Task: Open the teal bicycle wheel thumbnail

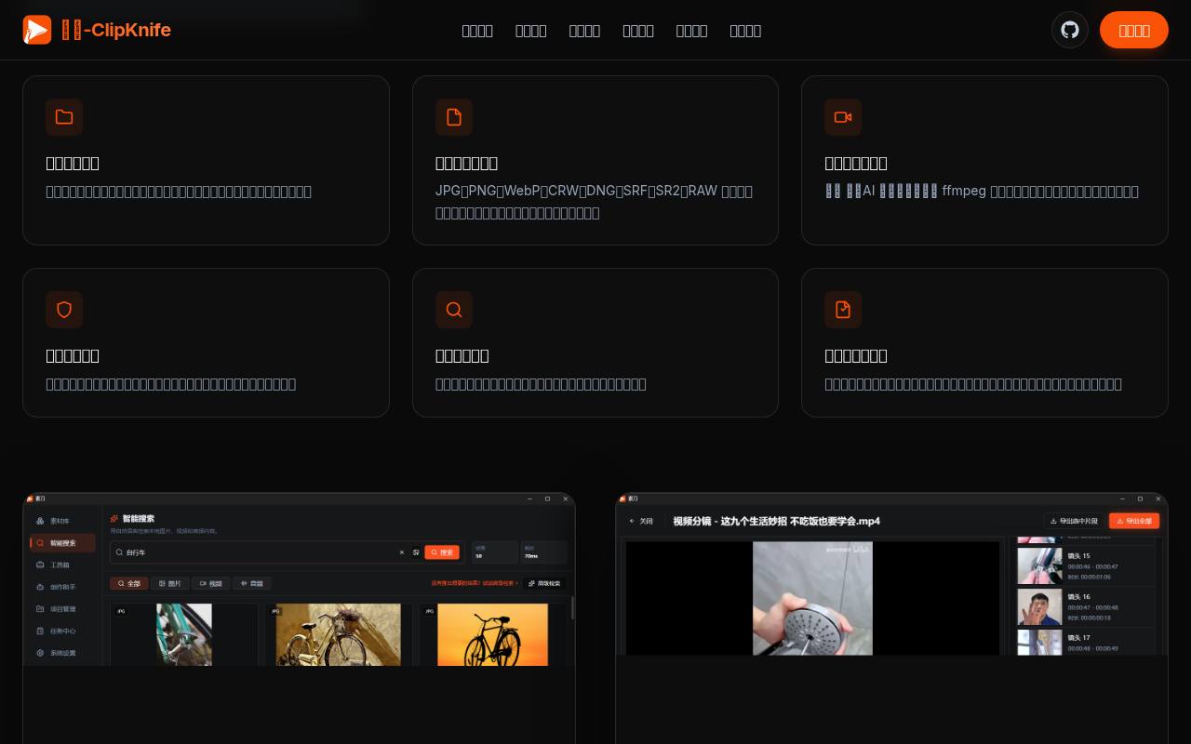Action: coord(184,634)
